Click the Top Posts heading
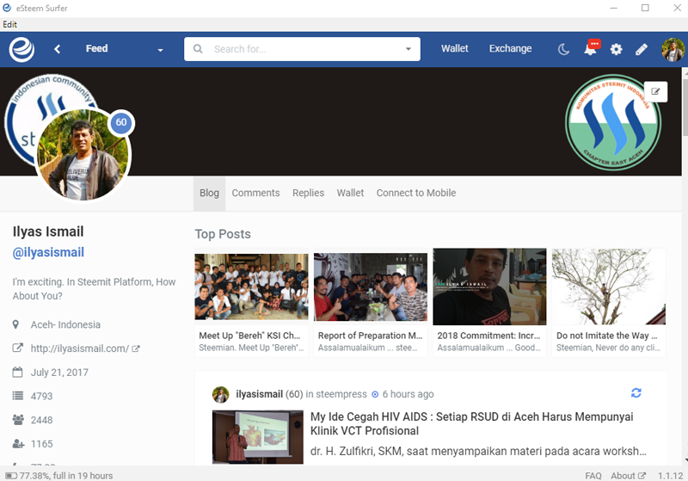 (223, 234)
